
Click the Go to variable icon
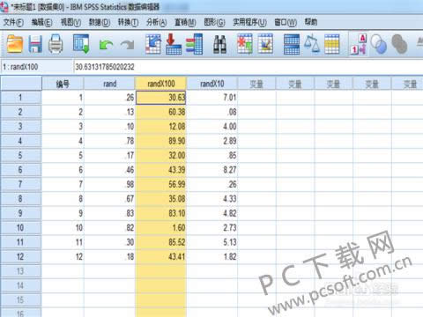tap(174, 44)
